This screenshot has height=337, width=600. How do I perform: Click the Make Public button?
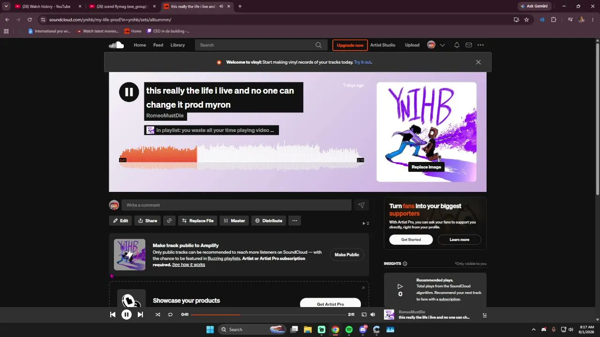(x=347, y=255)
